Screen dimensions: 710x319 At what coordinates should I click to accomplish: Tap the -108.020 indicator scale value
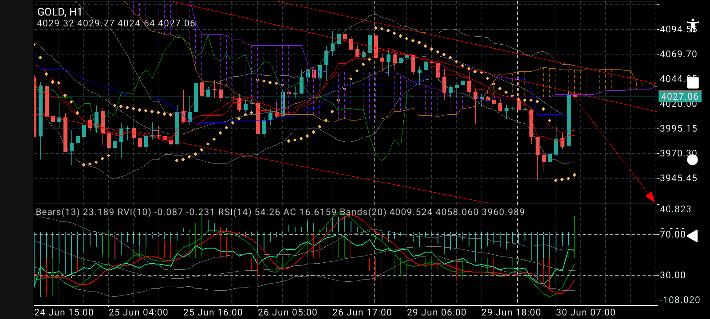coord(680,300)
